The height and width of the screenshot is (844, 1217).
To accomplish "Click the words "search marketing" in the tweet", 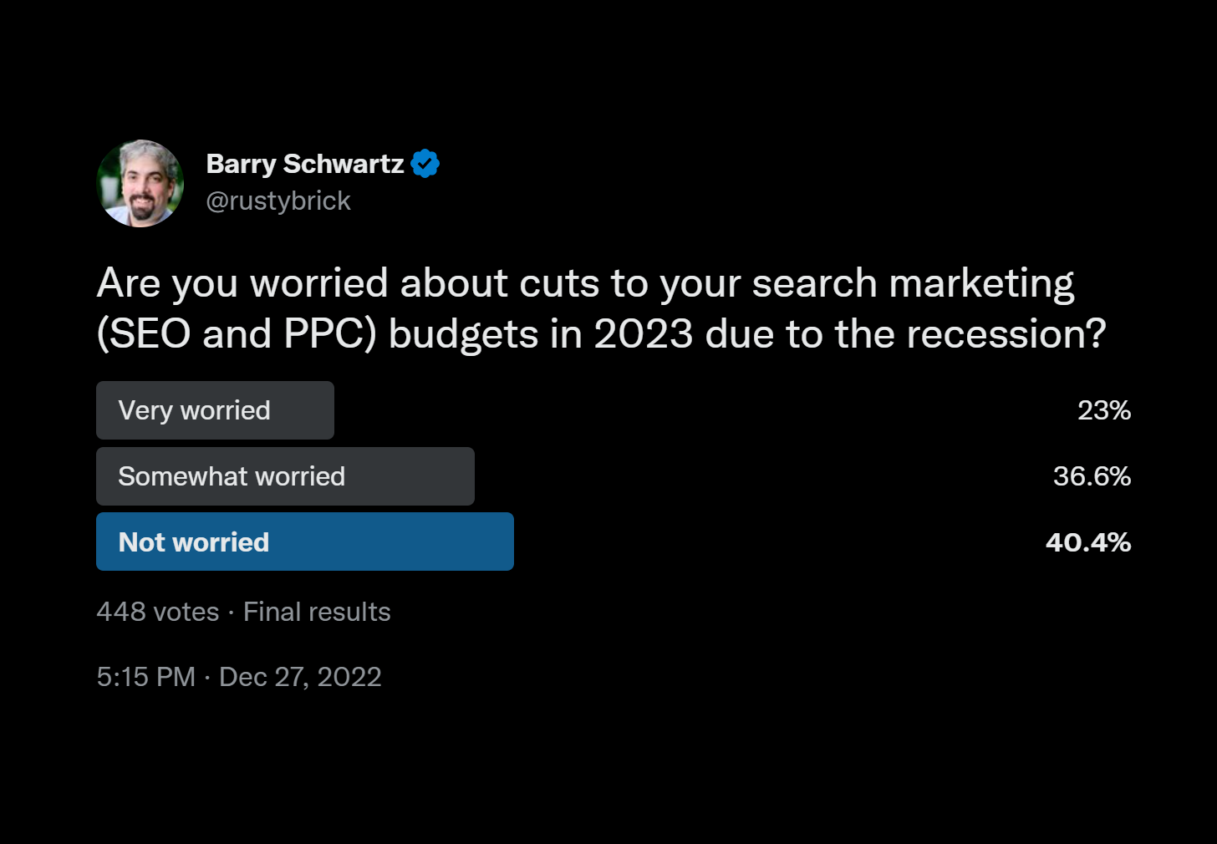I will tap(913, 284).
